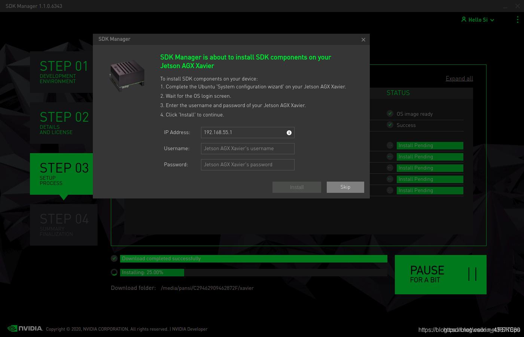The height and width of the screenshot is (337, 524).
Task: Go to Step 01 Development Environment
Action: [61, 72]
